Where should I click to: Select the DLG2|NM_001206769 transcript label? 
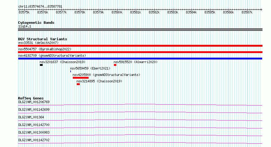(34, 102)
